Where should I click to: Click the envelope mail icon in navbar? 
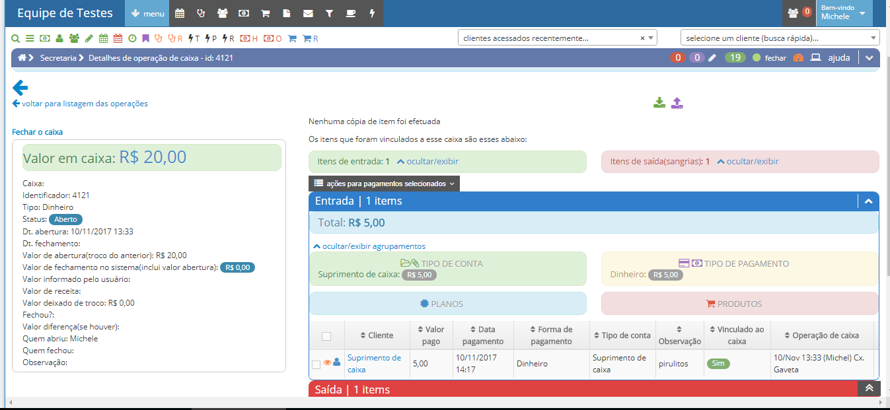[308, 13]
